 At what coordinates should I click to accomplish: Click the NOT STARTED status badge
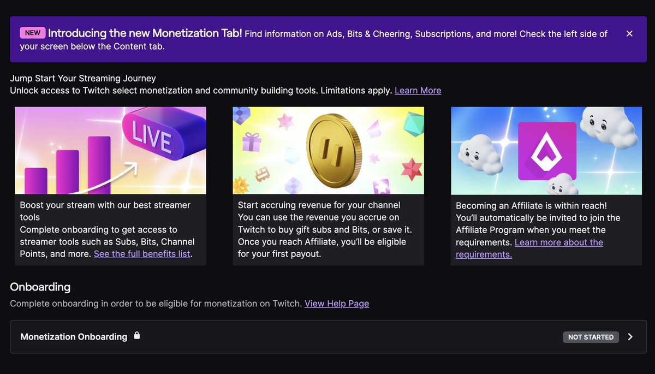[591, 337]
